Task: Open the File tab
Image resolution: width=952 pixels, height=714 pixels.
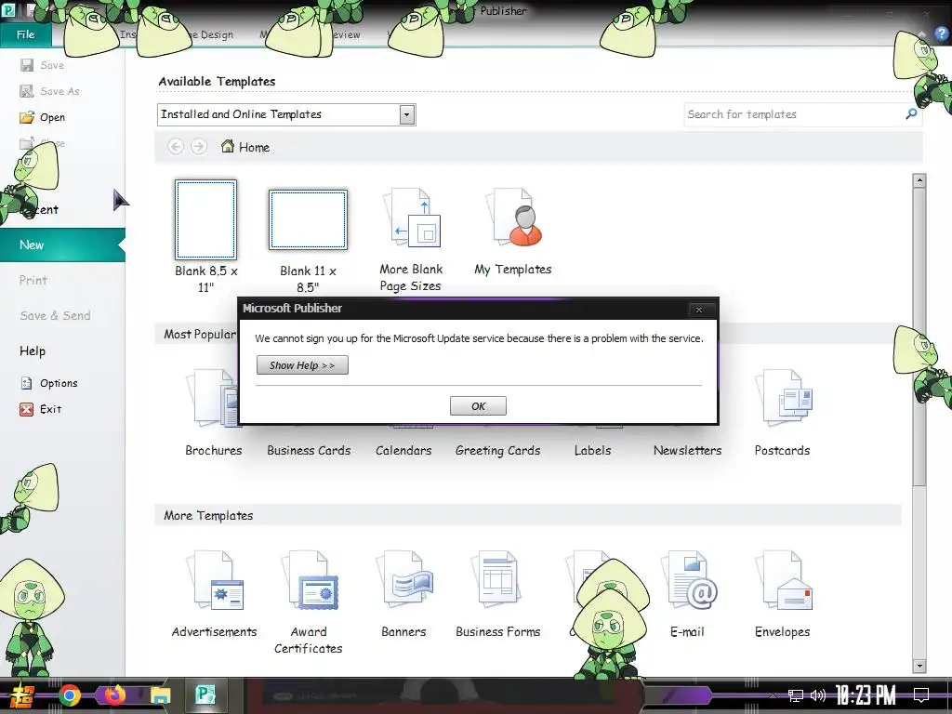Action: [25, 34]
